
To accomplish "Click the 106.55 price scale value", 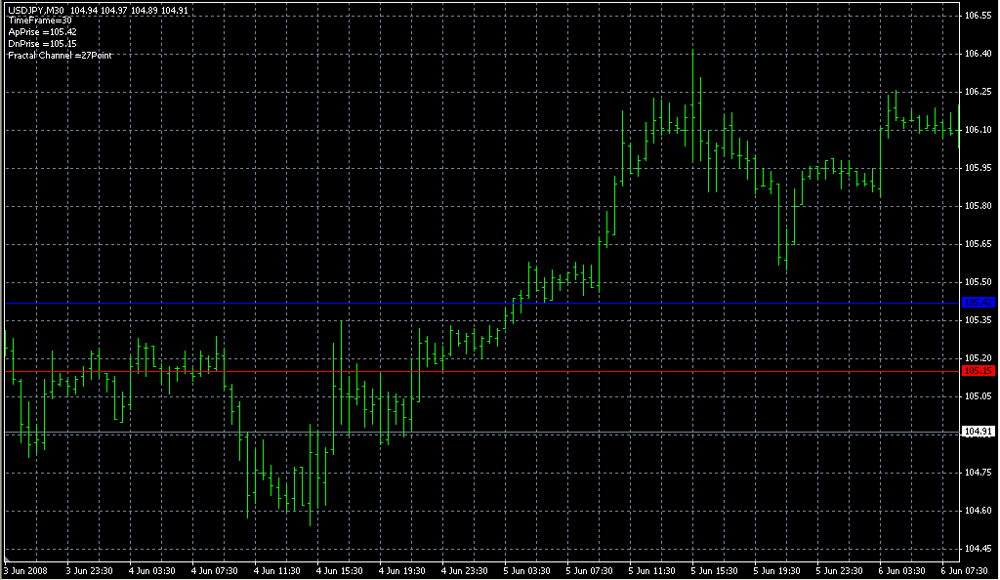I will pyautogui.click(x=978, y=17).
